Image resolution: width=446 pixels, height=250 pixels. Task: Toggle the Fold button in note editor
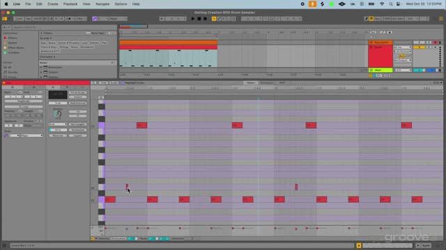[x=104, y=83]
